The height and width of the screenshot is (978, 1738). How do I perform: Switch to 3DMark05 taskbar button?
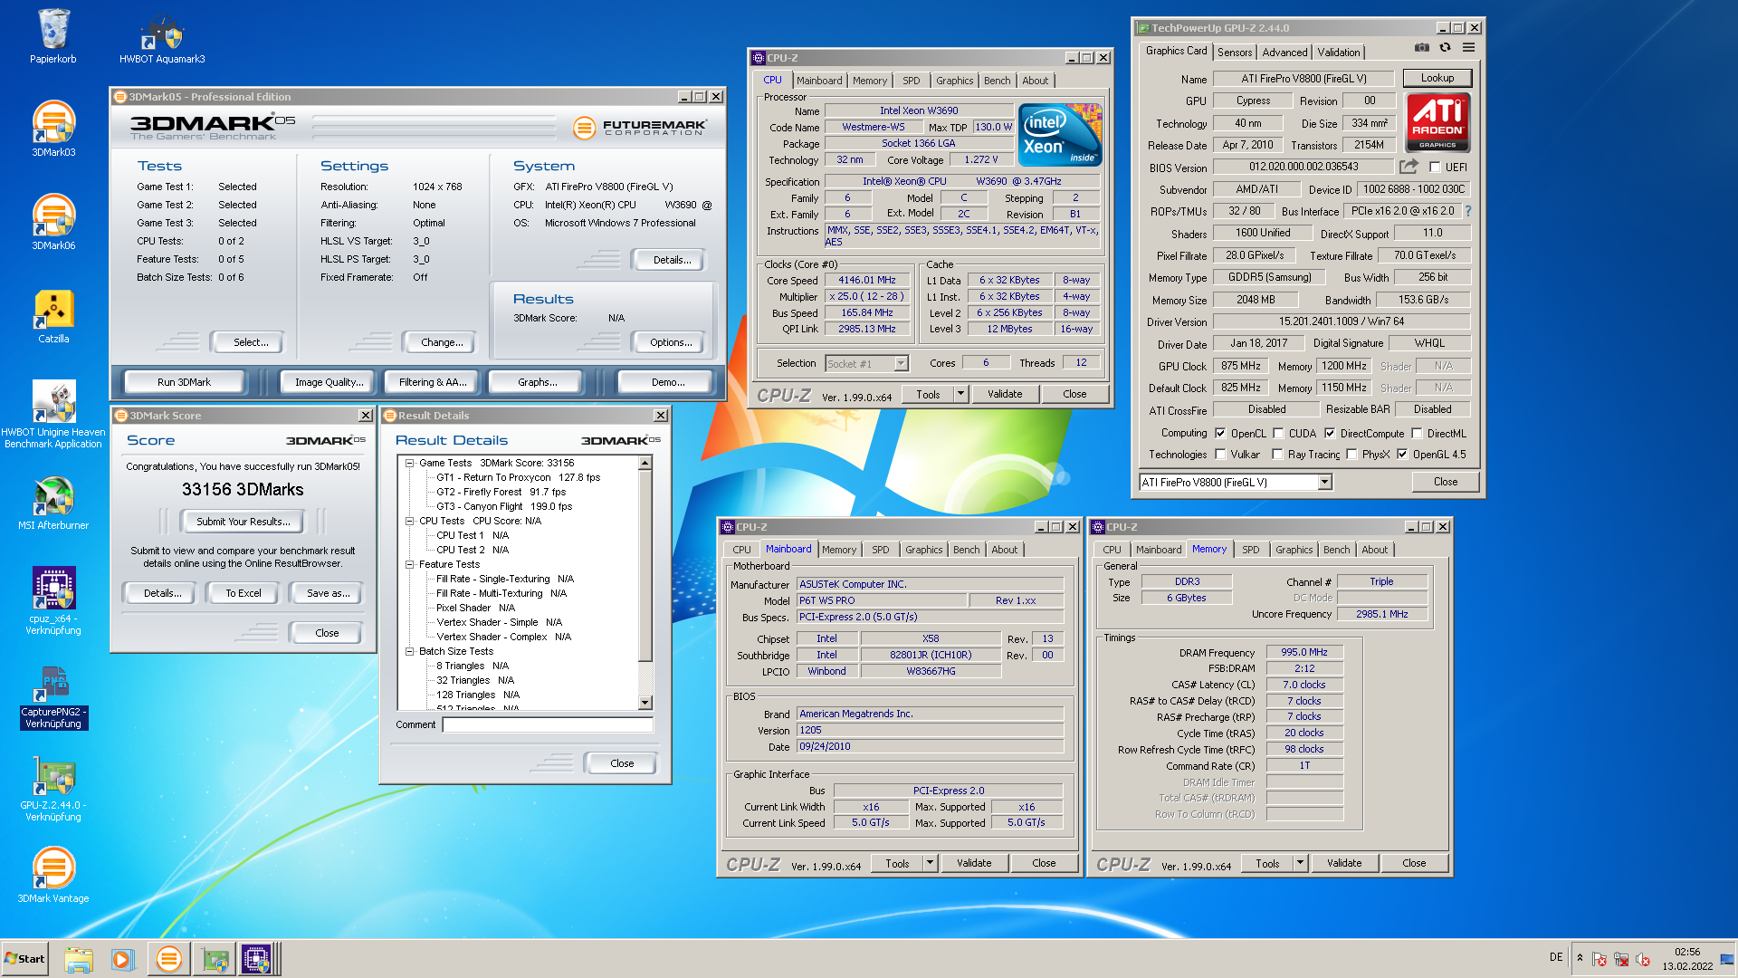[168, 959]
